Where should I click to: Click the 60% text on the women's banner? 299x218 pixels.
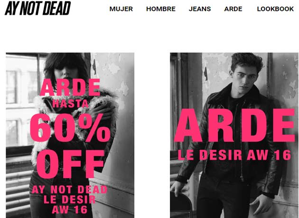[x=70, y=128]
